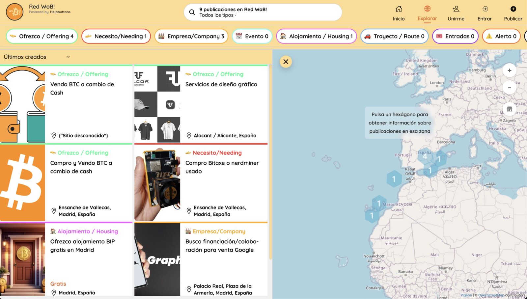Open the Entrar login icon

click(485, 9)
